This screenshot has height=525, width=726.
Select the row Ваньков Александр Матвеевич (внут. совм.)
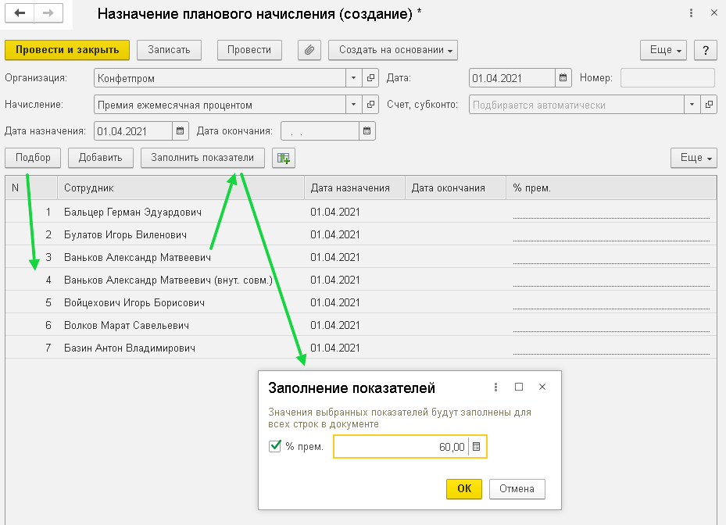(361, 280)
